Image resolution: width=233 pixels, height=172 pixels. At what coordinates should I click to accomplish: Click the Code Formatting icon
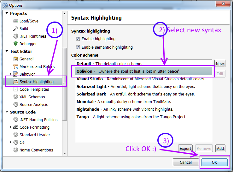coord(15,127)
